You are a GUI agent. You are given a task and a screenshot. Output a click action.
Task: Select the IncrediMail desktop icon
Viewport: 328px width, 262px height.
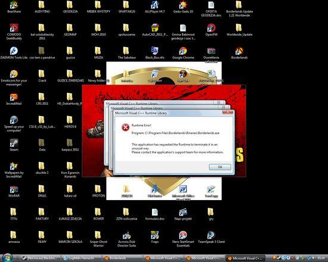(14, 99)
